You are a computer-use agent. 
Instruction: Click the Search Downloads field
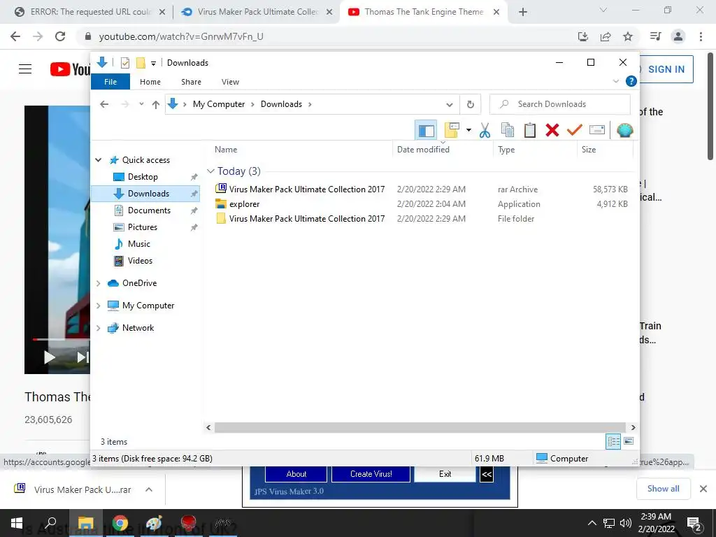coord(560,104)
